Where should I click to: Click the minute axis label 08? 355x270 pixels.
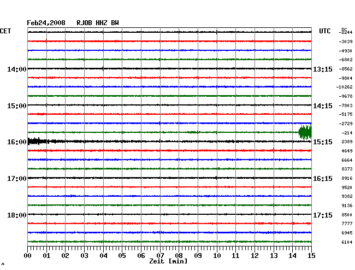click(179, 256)
